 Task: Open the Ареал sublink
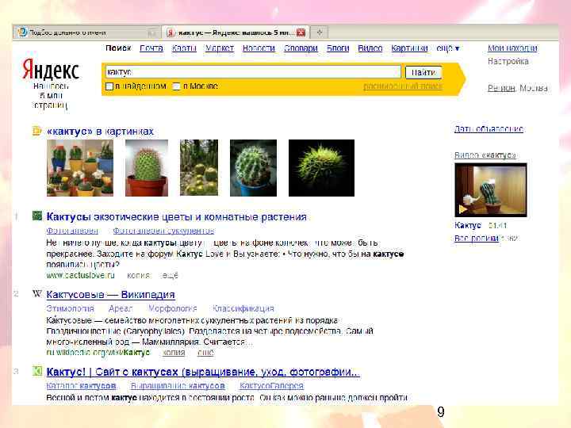tap(121, 308)
